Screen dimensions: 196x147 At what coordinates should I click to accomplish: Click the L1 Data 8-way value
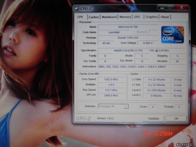click(x=178, y=80)
